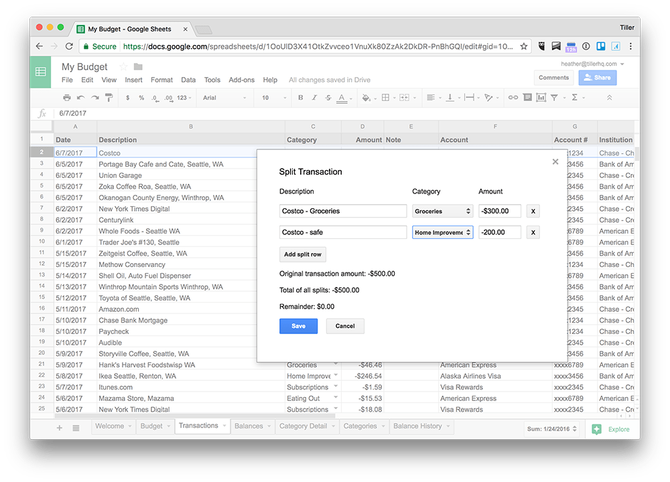Image resolution: width=670 pixels, height=482 pixels.
Task: Click Add split row button
Action: pos(303,254)
